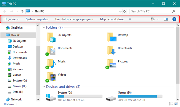Screen dimensions: 180x107
Task: Select the 3D Objects folder icon
Action: (51, 38)
